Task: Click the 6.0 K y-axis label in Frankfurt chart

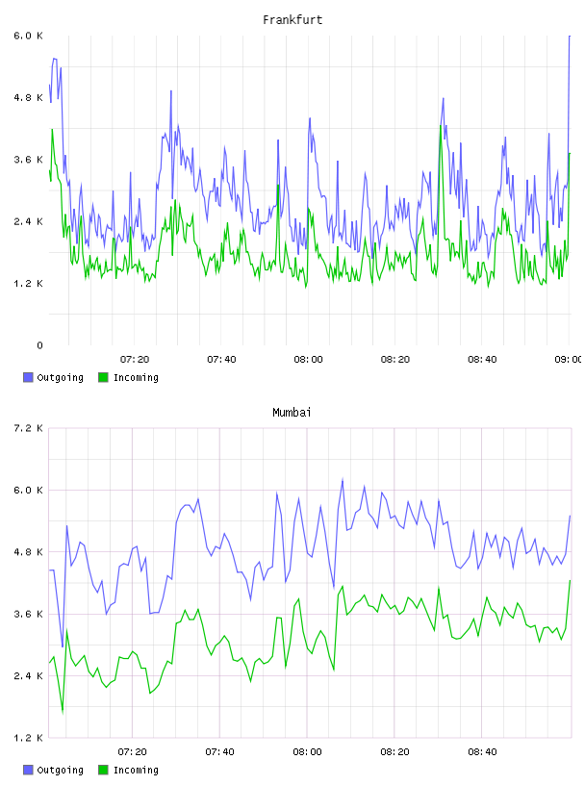Action: (29, 36)
